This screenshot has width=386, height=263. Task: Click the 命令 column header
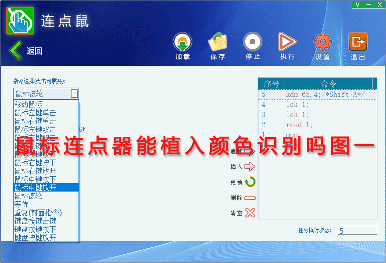point(329,84)
